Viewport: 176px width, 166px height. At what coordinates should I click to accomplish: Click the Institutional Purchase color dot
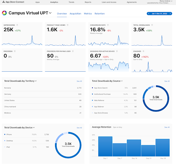92,94
